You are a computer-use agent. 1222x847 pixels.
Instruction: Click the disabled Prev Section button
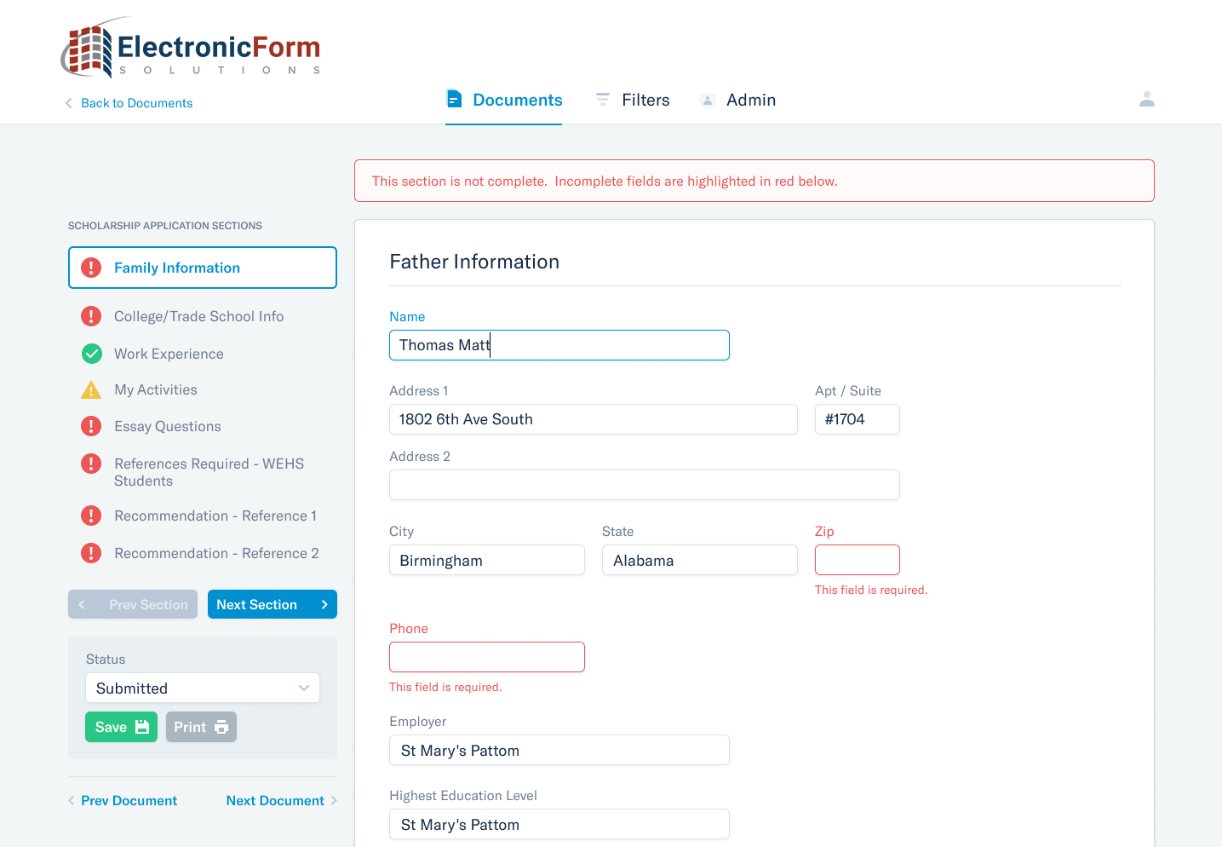(x=132, y=604)
